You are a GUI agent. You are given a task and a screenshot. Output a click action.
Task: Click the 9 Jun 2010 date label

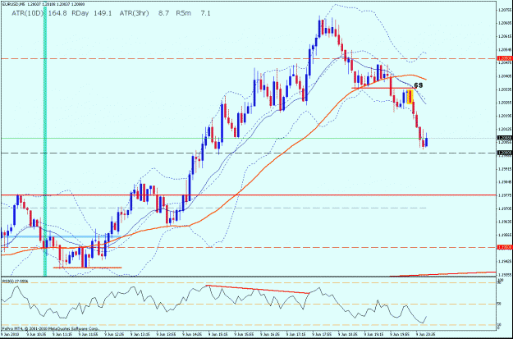(x=11, y=335)
